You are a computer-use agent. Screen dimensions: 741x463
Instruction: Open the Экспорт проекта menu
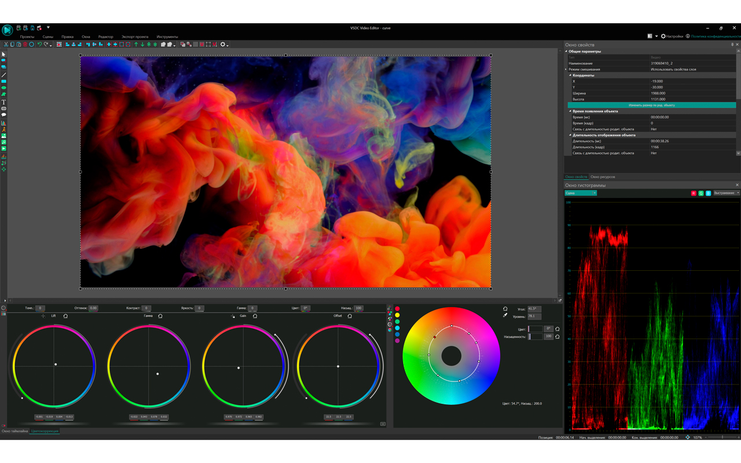point(135,36)
